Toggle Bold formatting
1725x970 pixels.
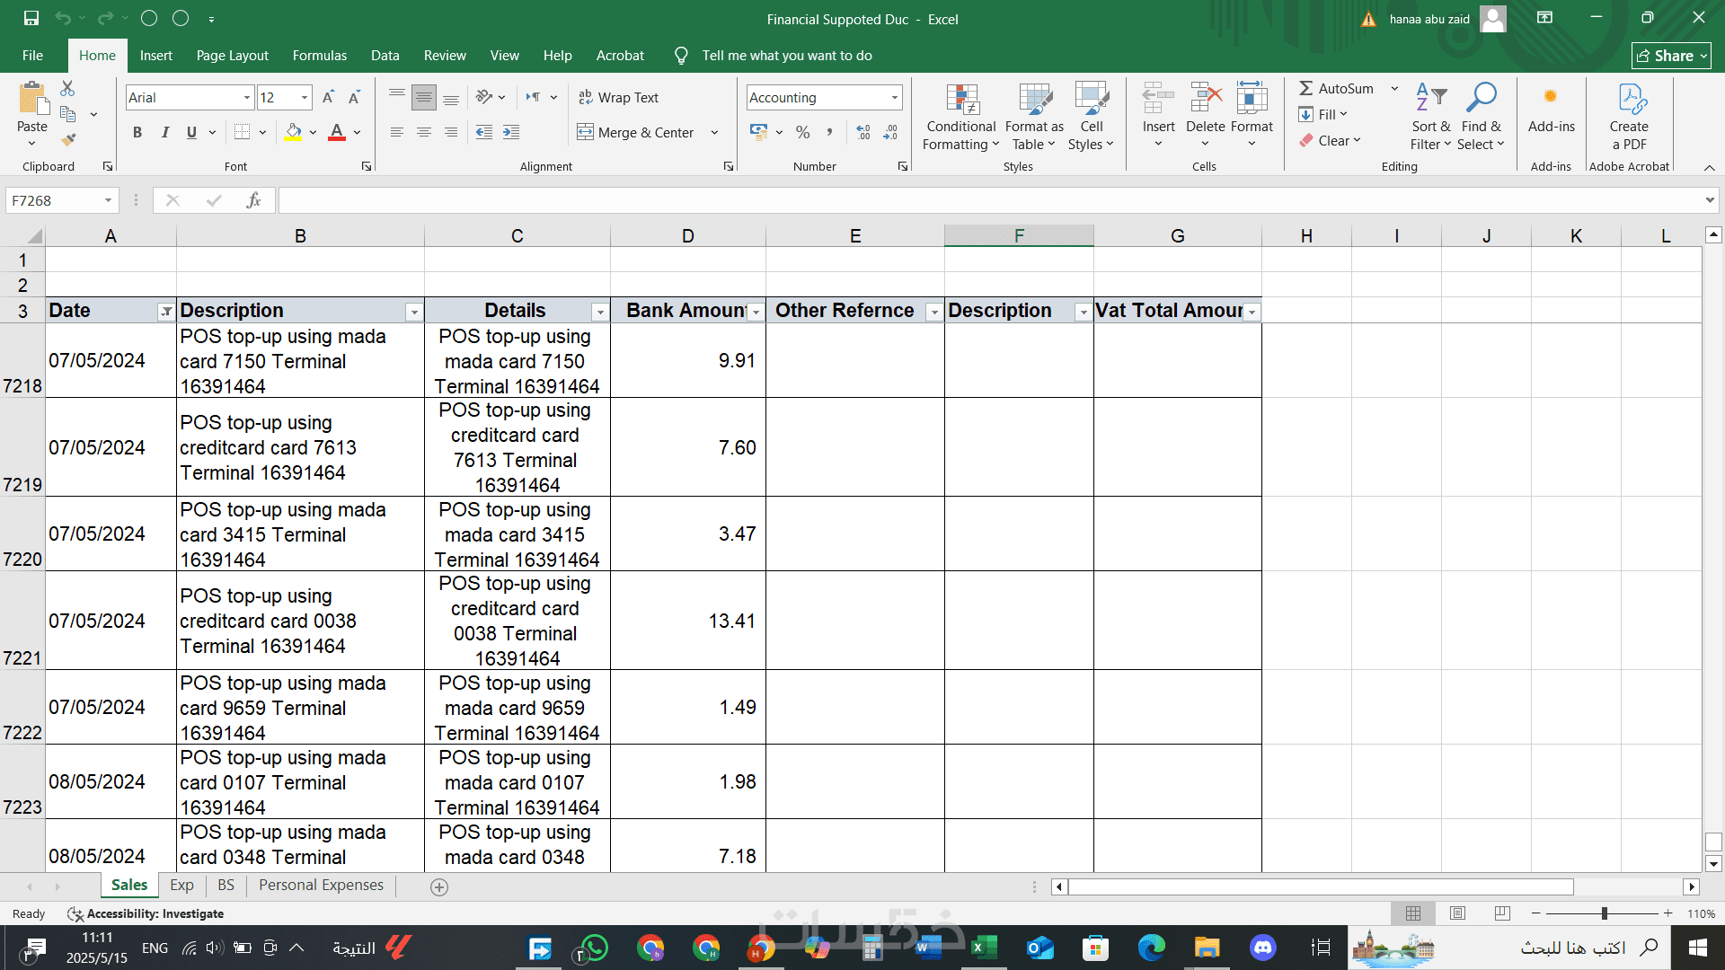tap(137, 132)
